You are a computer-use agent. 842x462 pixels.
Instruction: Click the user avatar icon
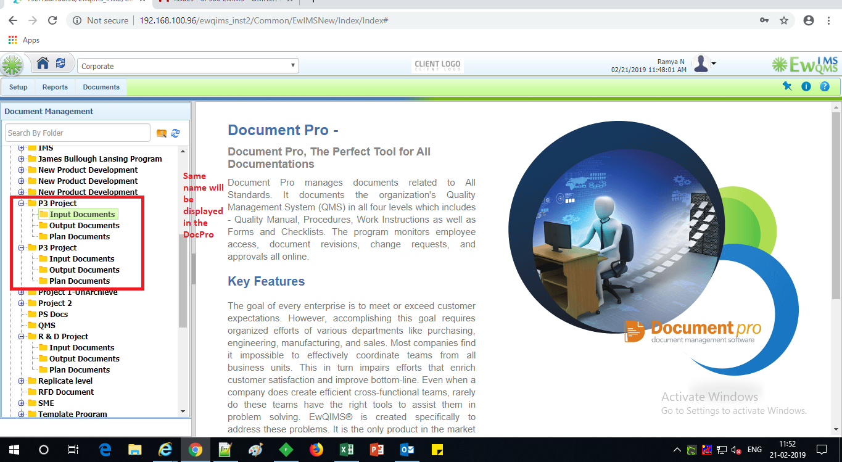701,64
